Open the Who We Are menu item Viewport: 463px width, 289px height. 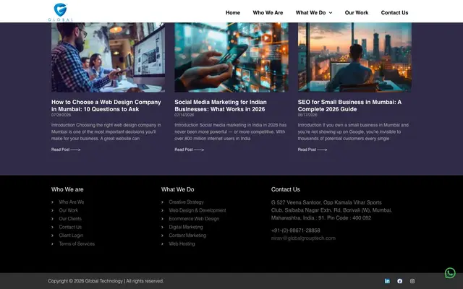pos(268,13)
